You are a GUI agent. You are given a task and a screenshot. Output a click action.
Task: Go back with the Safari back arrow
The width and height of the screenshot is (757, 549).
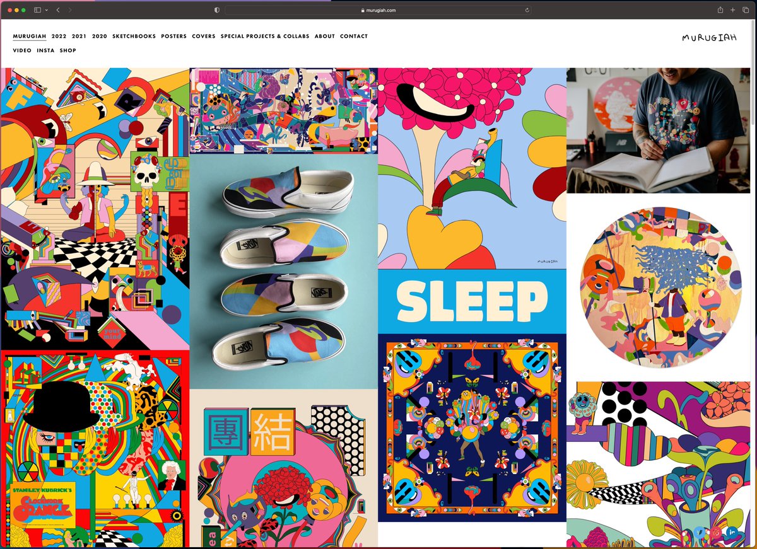58,10
